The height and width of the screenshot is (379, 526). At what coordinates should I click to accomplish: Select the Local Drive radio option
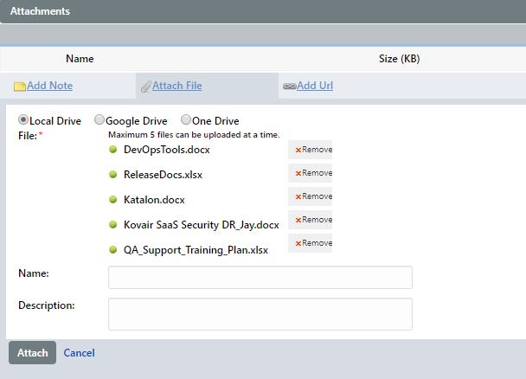(x=23, y=120)
